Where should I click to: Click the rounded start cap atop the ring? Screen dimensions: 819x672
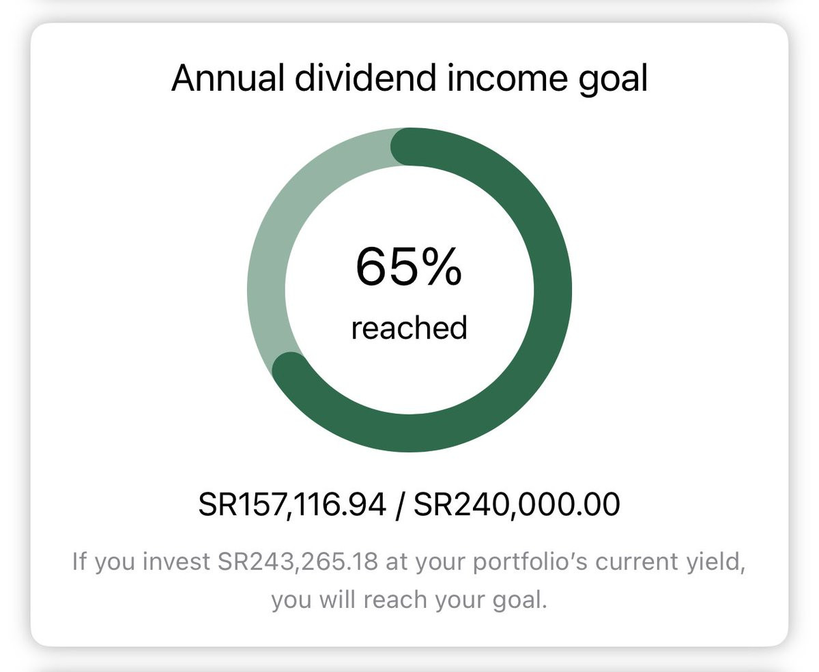click(x=409, y=147)
